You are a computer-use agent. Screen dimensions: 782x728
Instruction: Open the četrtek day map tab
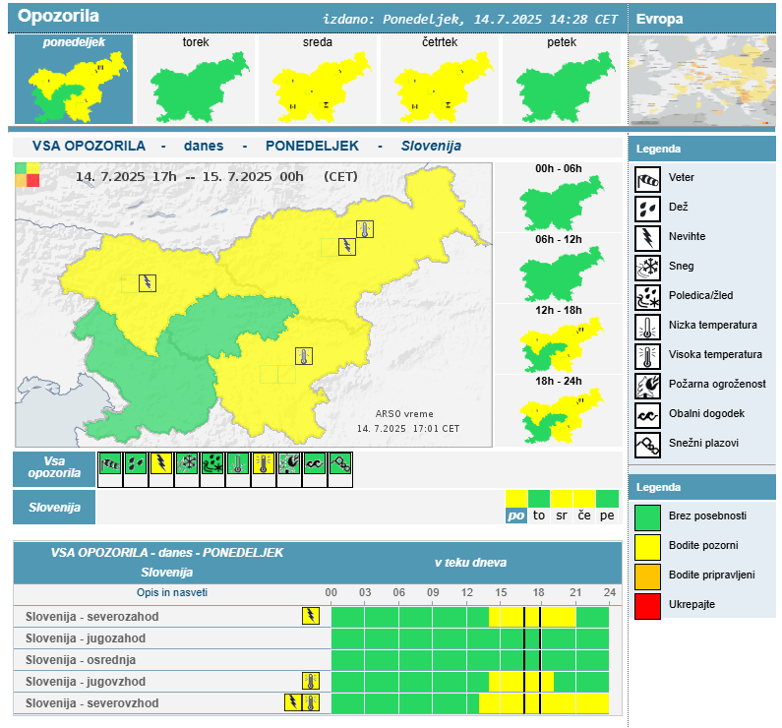pyautogui.click(x=439, y=80)
